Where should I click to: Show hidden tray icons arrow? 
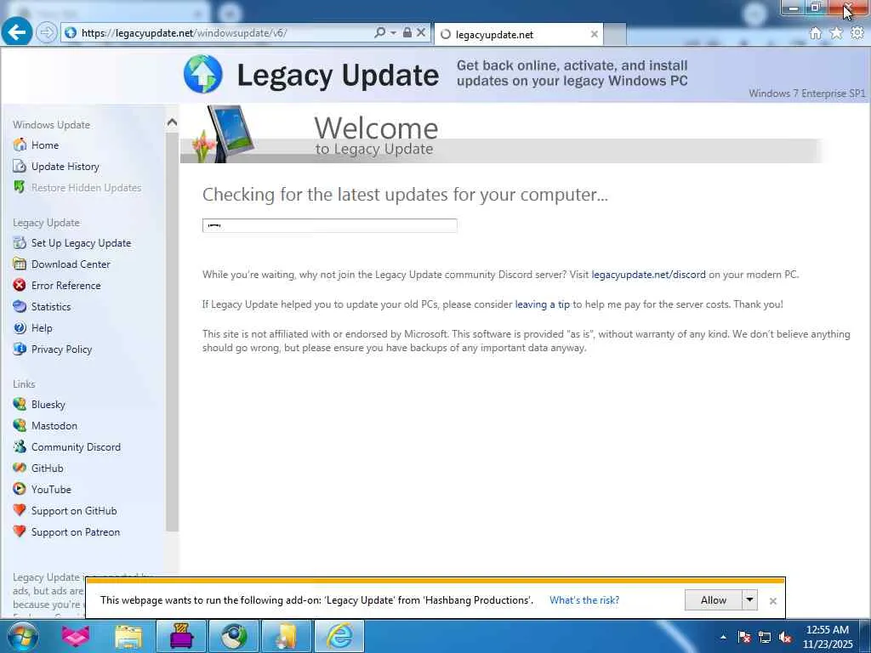tap(723, 637)
